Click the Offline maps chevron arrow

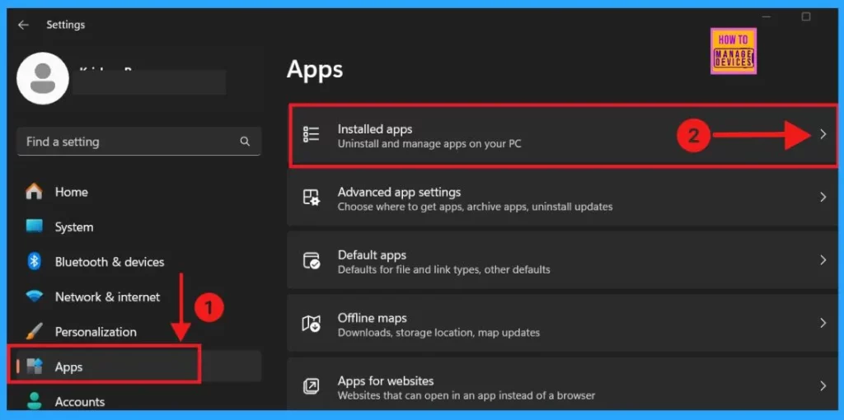[x=823, y=323]
